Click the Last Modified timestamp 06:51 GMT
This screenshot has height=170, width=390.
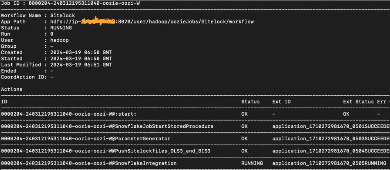81,65
